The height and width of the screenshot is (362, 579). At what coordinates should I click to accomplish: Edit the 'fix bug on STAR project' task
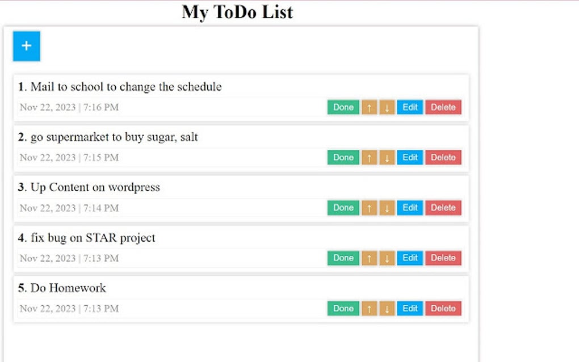click(x=409, y=258)
